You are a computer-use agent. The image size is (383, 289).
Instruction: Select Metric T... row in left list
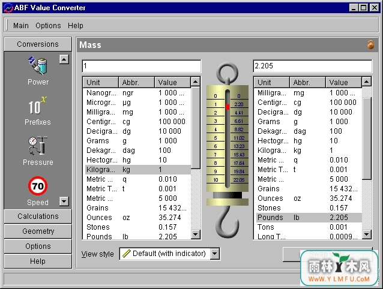pyautogui.click(x=137, y=189)
